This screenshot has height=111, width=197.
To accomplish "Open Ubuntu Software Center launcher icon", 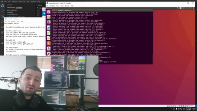I will pyautogui.click(x=49, y=43).
